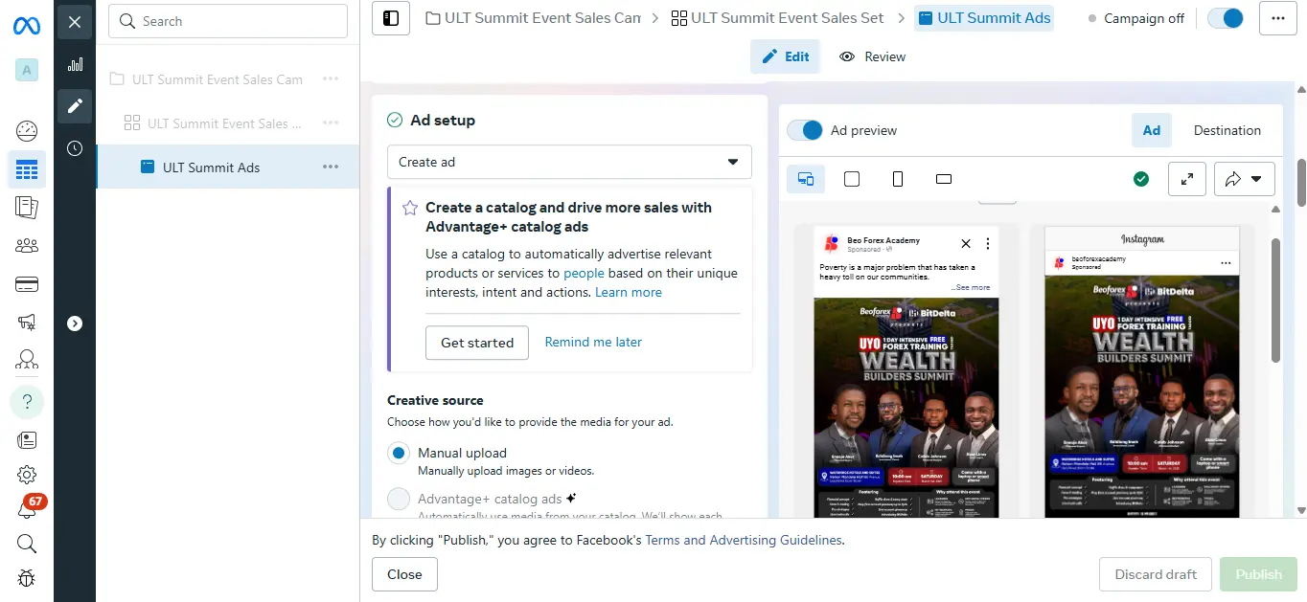Screen dimensions: 1307x602
Task: Open the ads reporting pages icon
Action: click(27, 207)
